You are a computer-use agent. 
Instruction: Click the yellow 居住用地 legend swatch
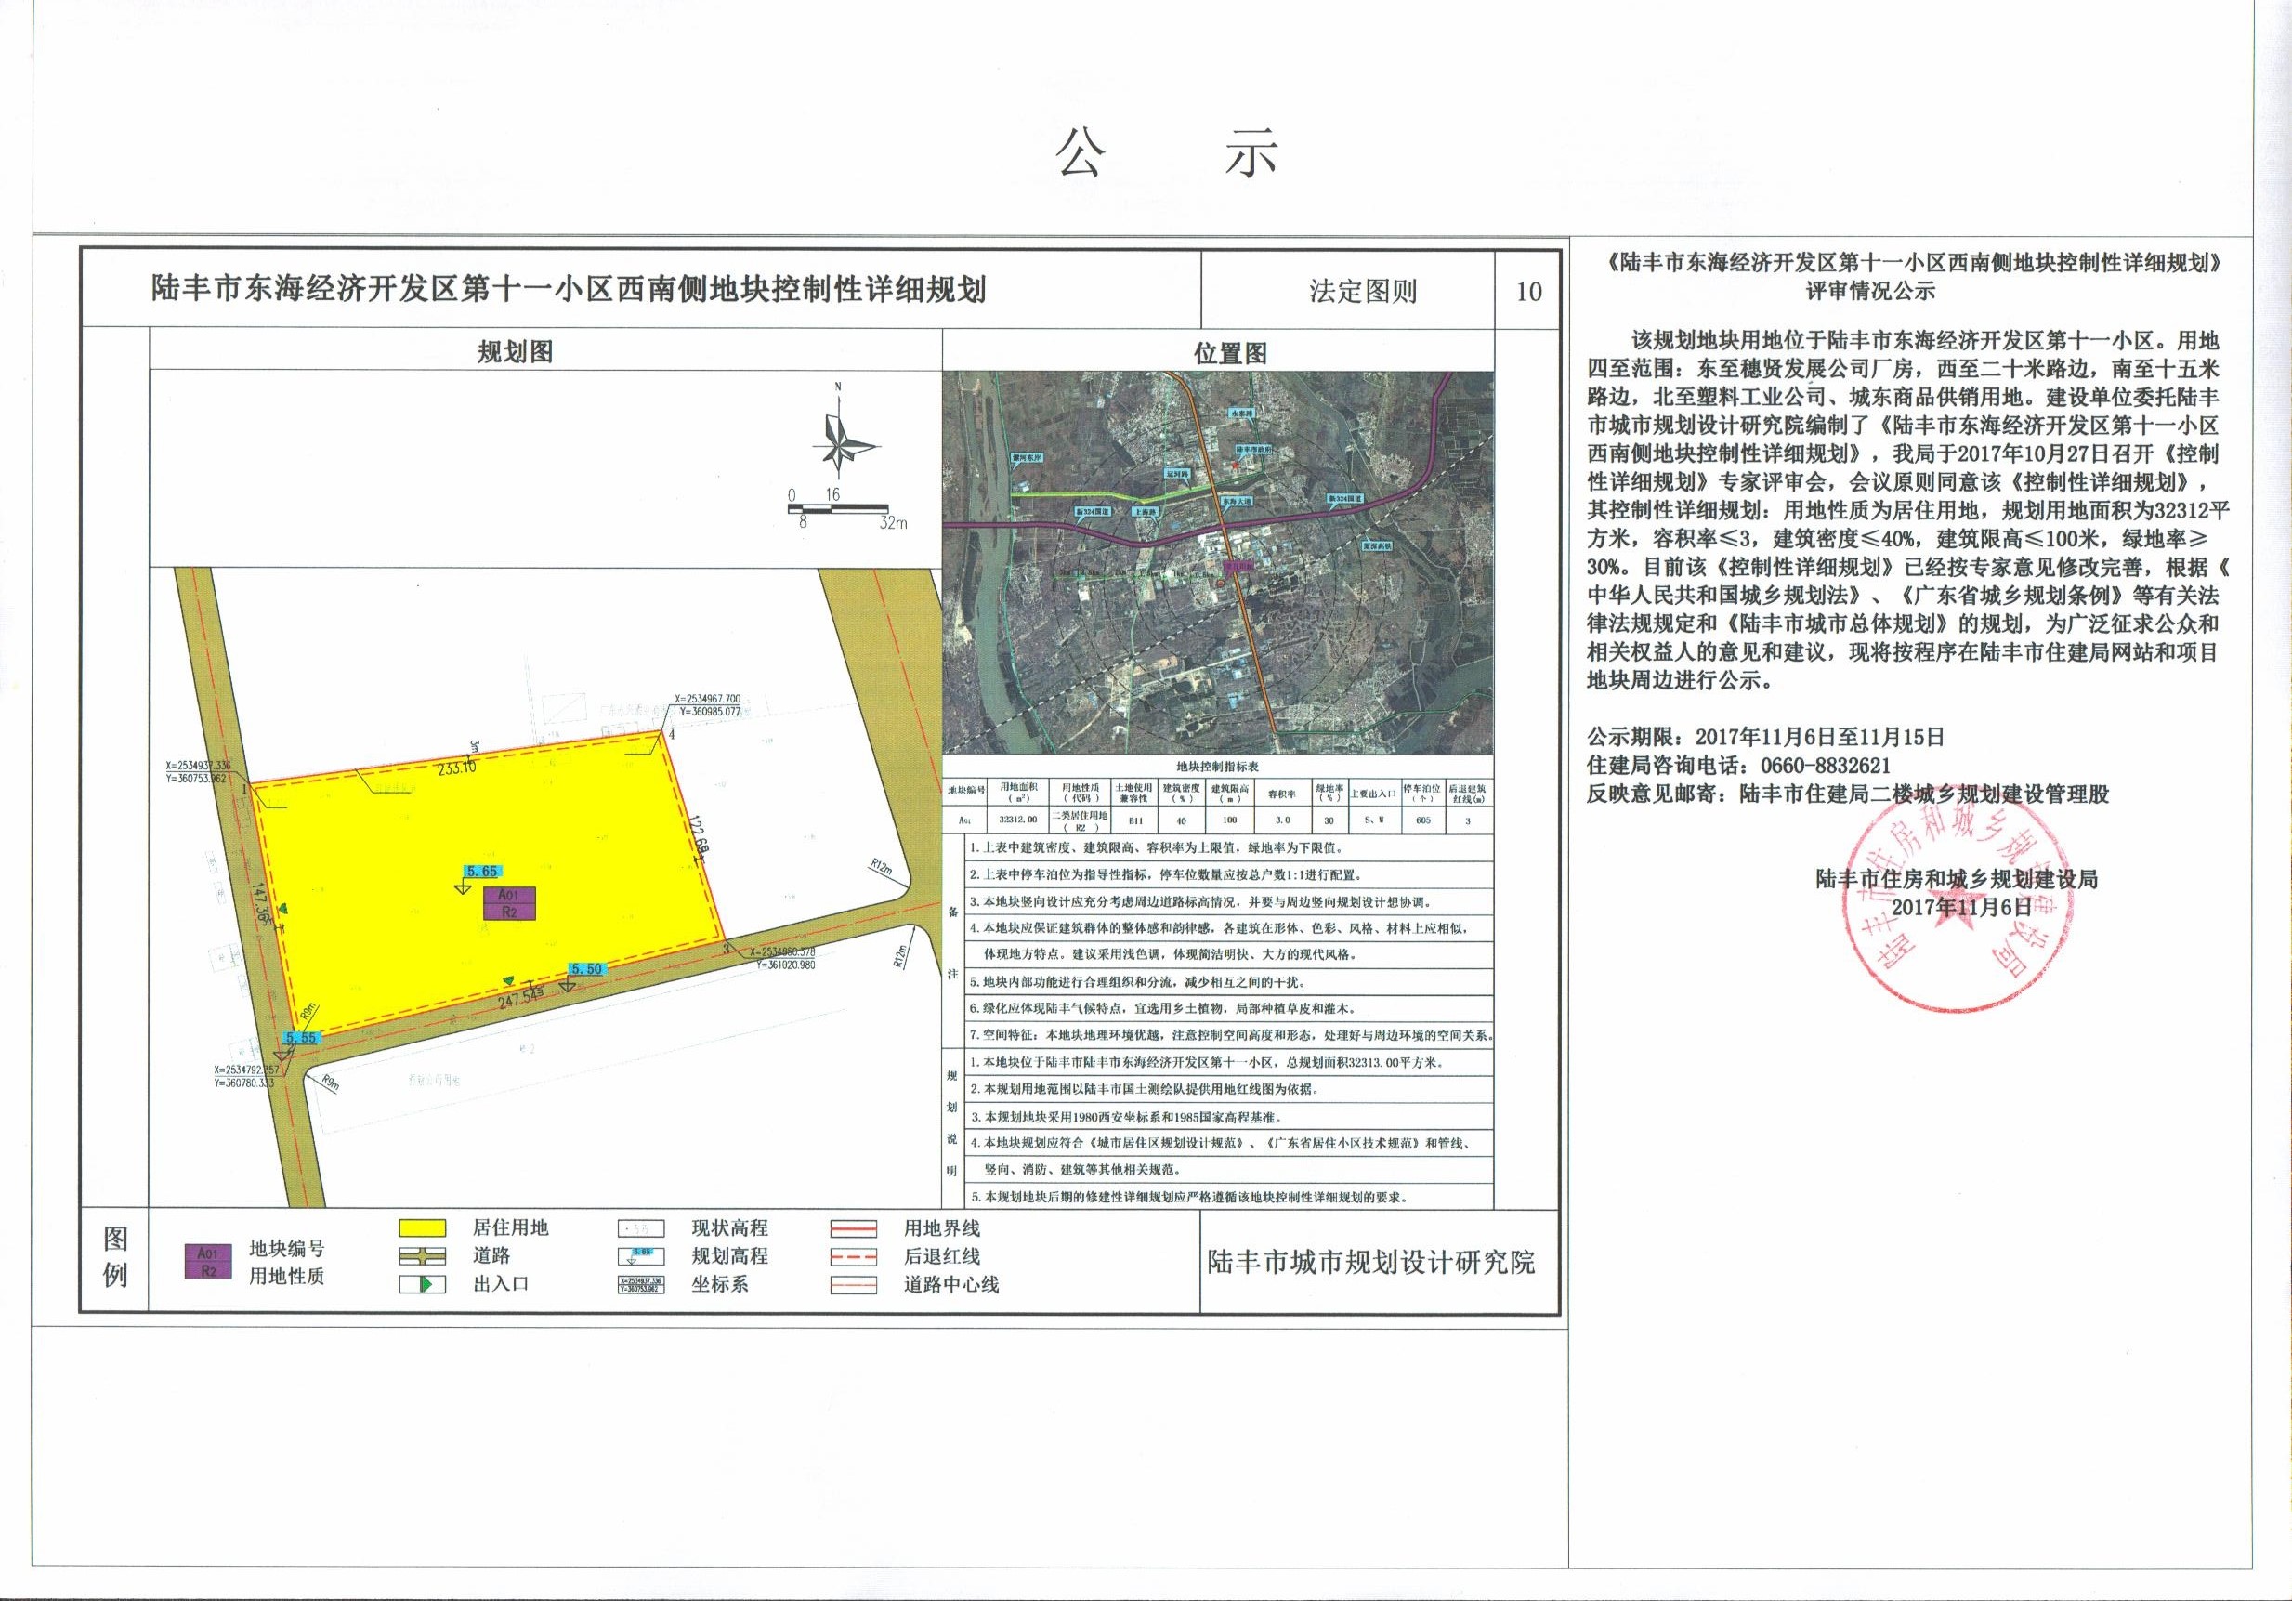click(421, 1227)
